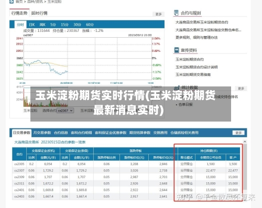
Task: Click the 统计数据 chart icon
Action: point(177,87)
